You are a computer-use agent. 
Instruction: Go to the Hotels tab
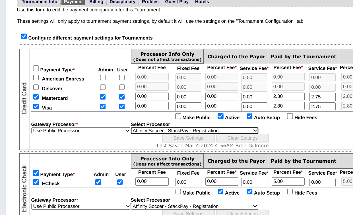(x=202, y=2)
